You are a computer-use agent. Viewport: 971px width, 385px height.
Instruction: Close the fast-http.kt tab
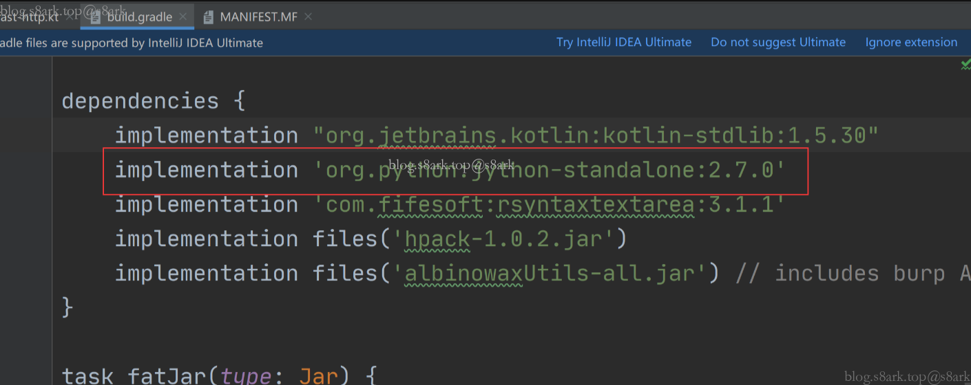70,16
